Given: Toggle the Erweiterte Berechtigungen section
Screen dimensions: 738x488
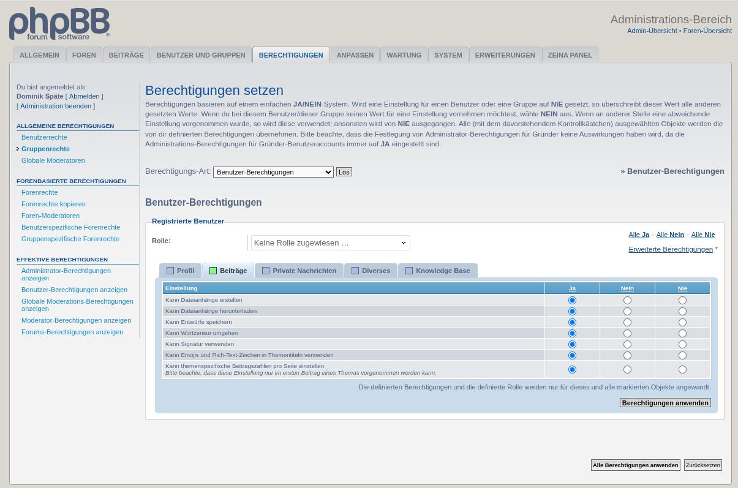Looking at the screenshot, I should (670, 249).
